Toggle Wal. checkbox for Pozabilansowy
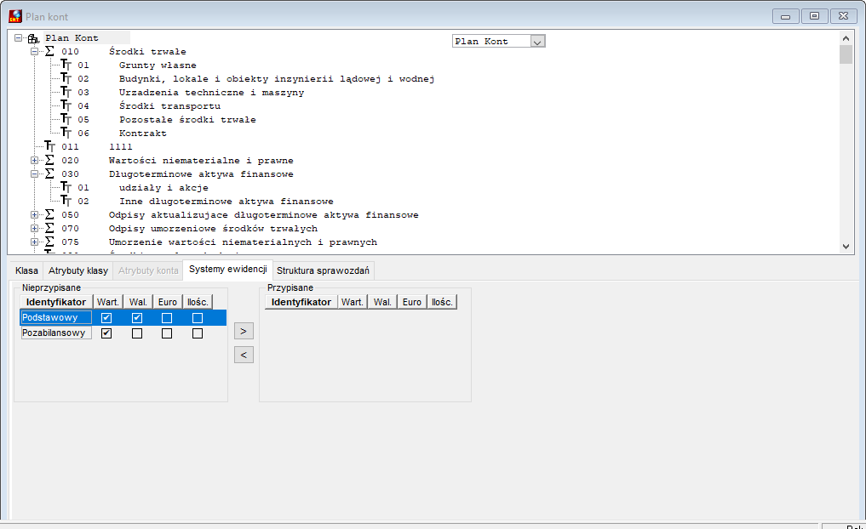The image size is (866, 529). (137, 333)
